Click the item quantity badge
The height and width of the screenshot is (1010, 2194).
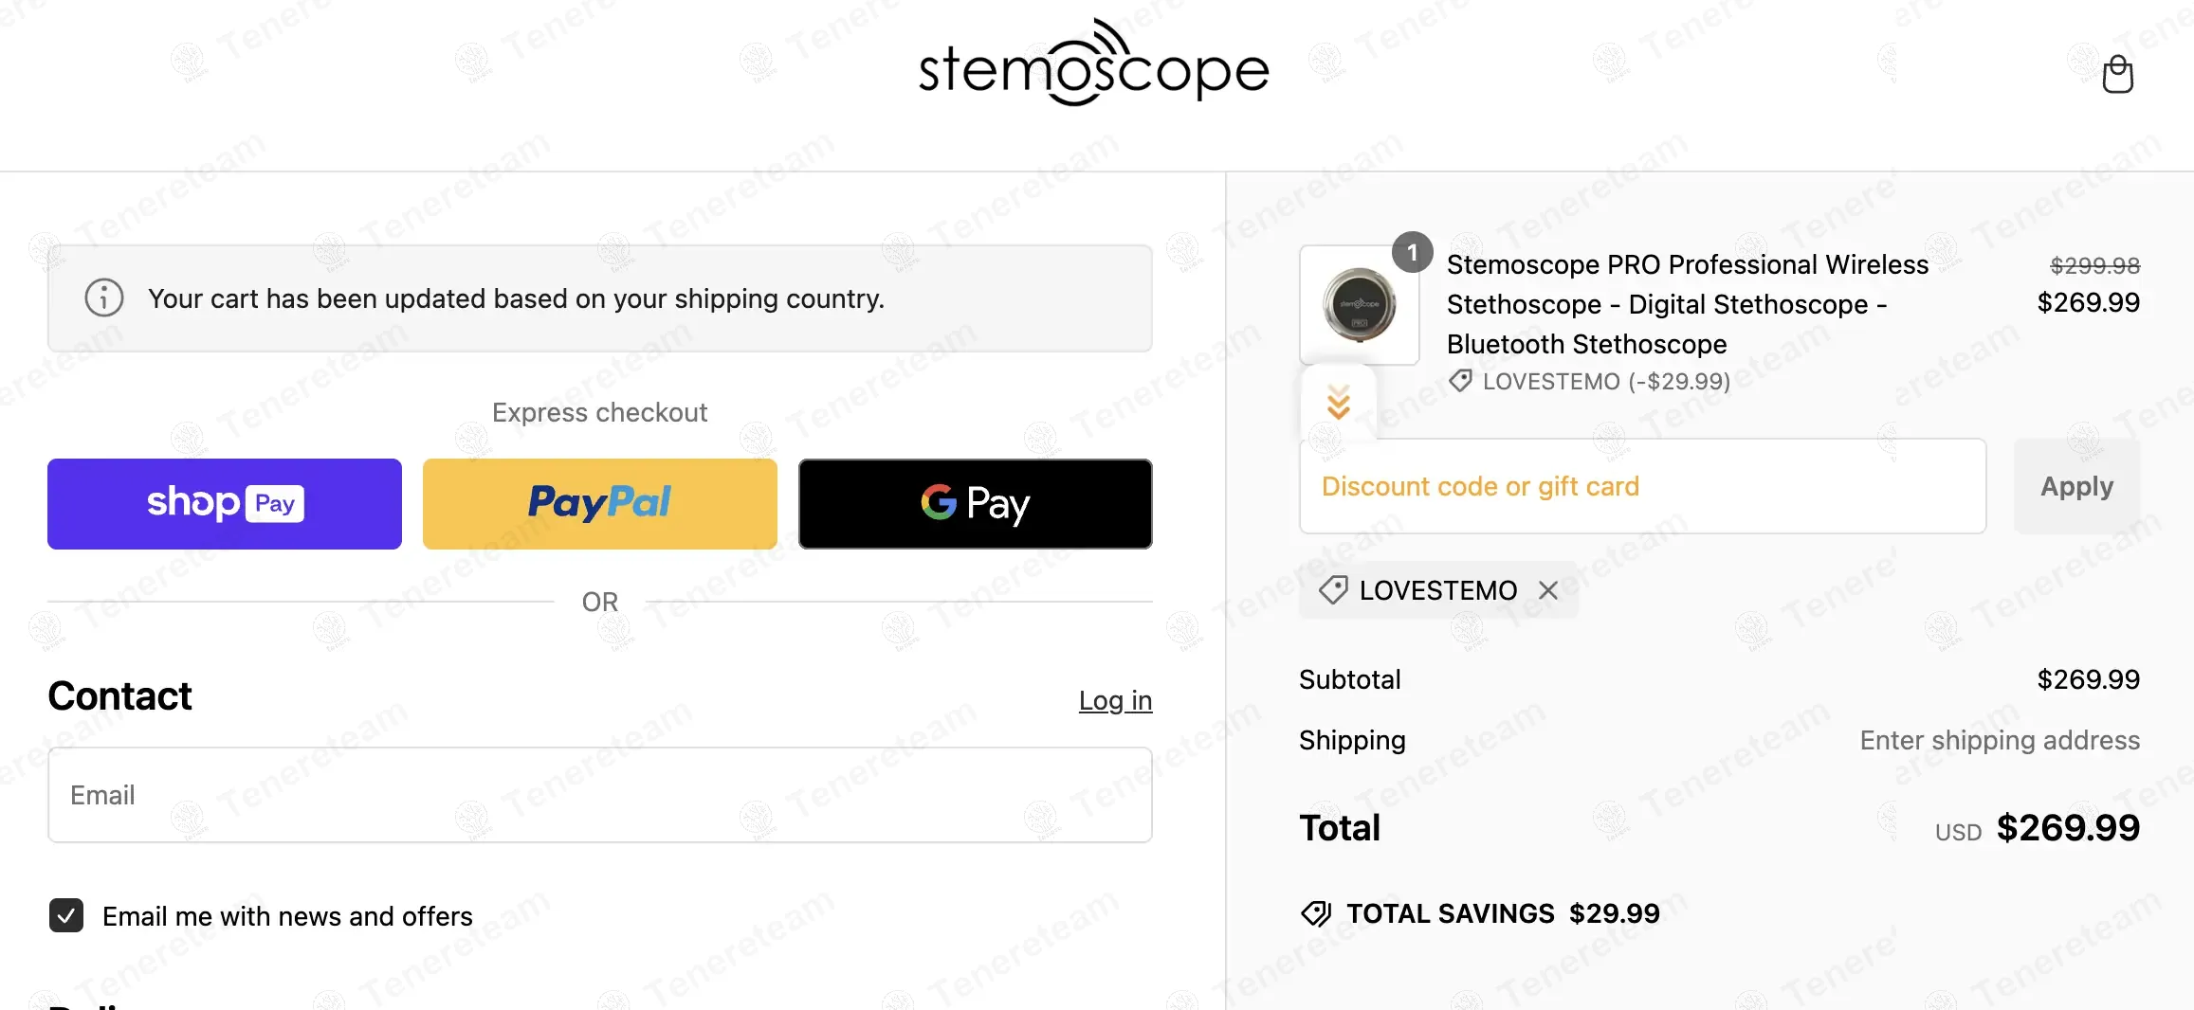1412,253
